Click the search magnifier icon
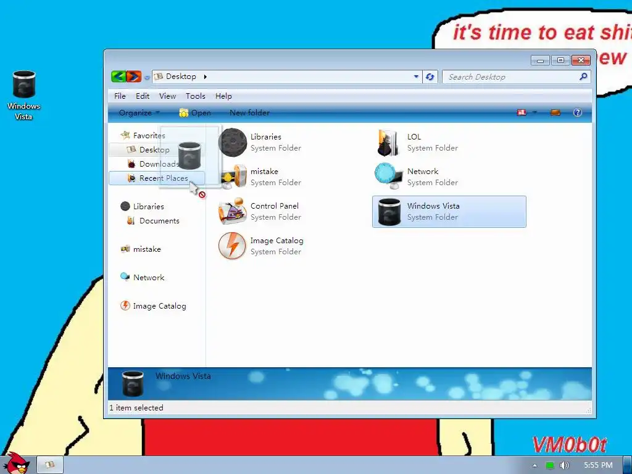Screen dimensions: 632x474 click(x=583, y=76)
